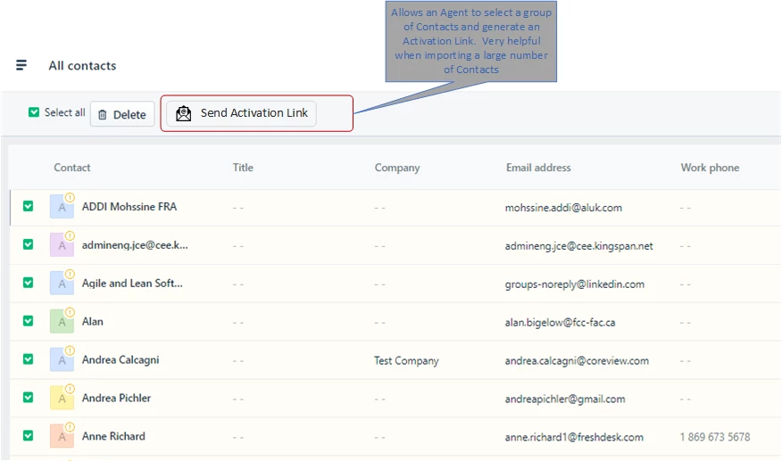Deselect the Agile and Lean Soft... contact checkbox
Viewport: 782px width, 461px height.
29,283
